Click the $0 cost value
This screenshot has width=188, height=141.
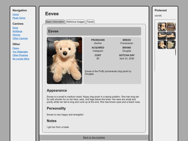tap(98, 58)
